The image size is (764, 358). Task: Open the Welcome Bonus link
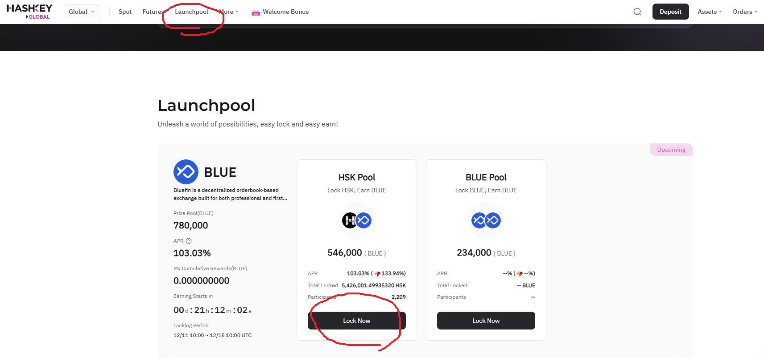coord(285,12)
